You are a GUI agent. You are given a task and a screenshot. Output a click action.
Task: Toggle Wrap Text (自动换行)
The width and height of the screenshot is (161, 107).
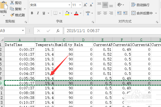[140, 5]
